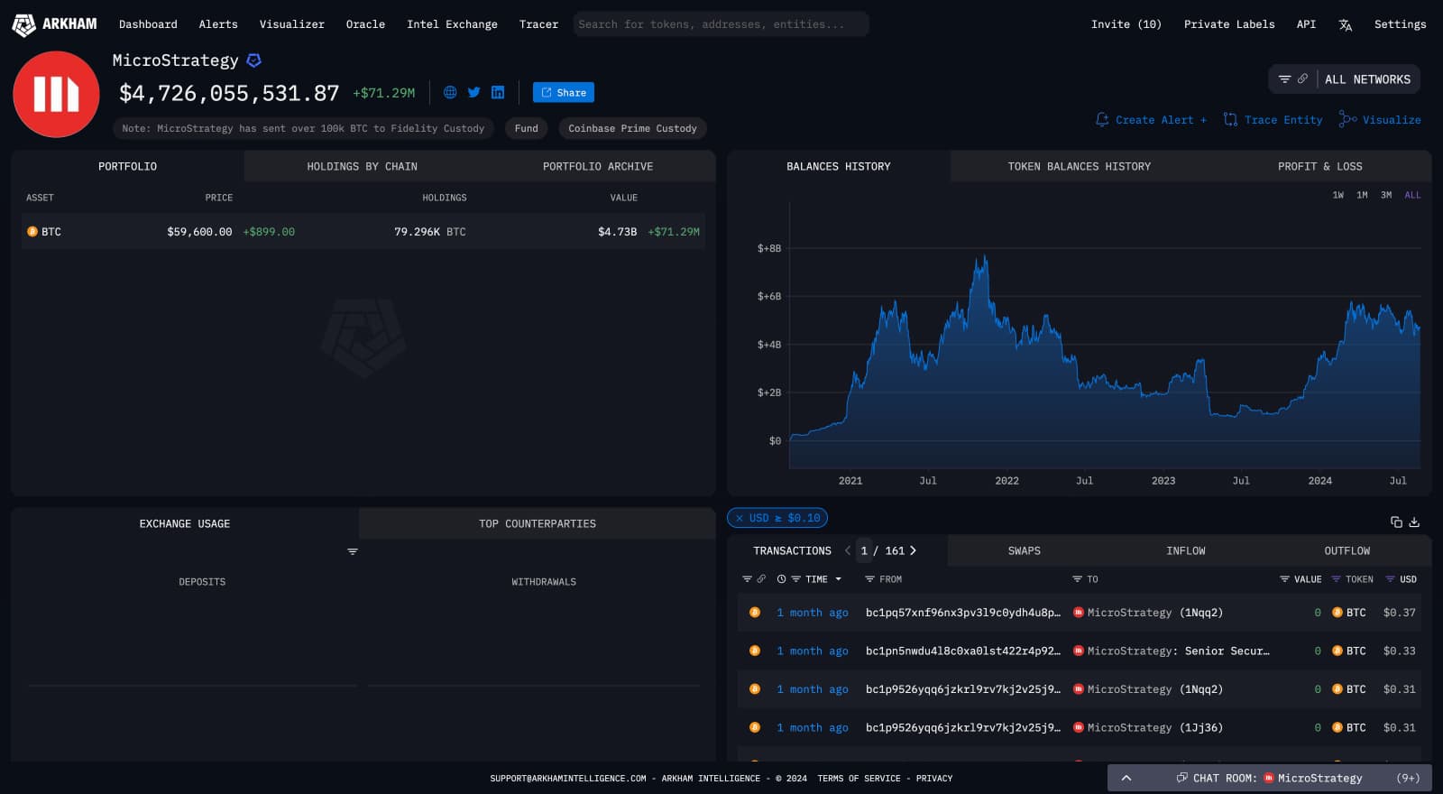1443x794 pixels.
Task: Filter the From column
Action: (869, 579)
